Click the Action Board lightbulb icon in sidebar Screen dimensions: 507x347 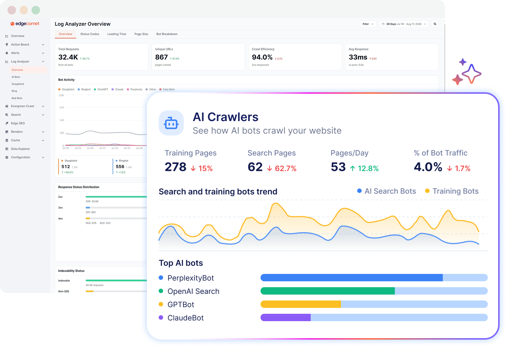pyautogui.click(x=7, y=45)
